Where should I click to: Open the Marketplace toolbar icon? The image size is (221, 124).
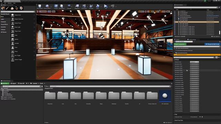[61, 6]
